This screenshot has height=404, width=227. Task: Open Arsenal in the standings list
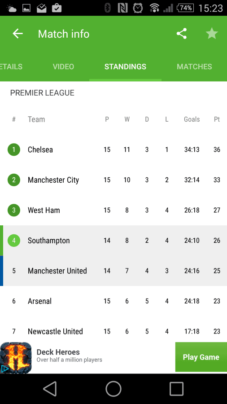tap(113, 301)
